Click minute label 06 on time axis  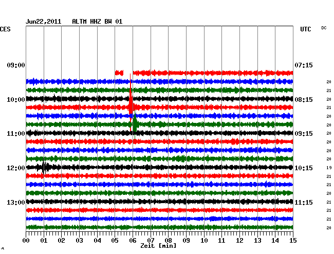[133, 240]
